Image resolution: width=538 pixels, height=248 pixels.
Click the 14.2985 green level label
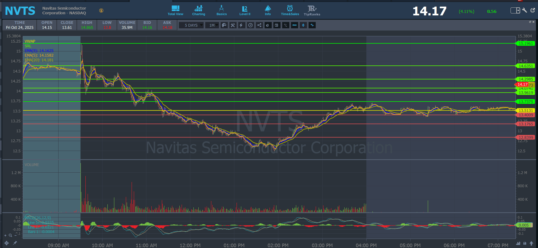coord(525,79)
